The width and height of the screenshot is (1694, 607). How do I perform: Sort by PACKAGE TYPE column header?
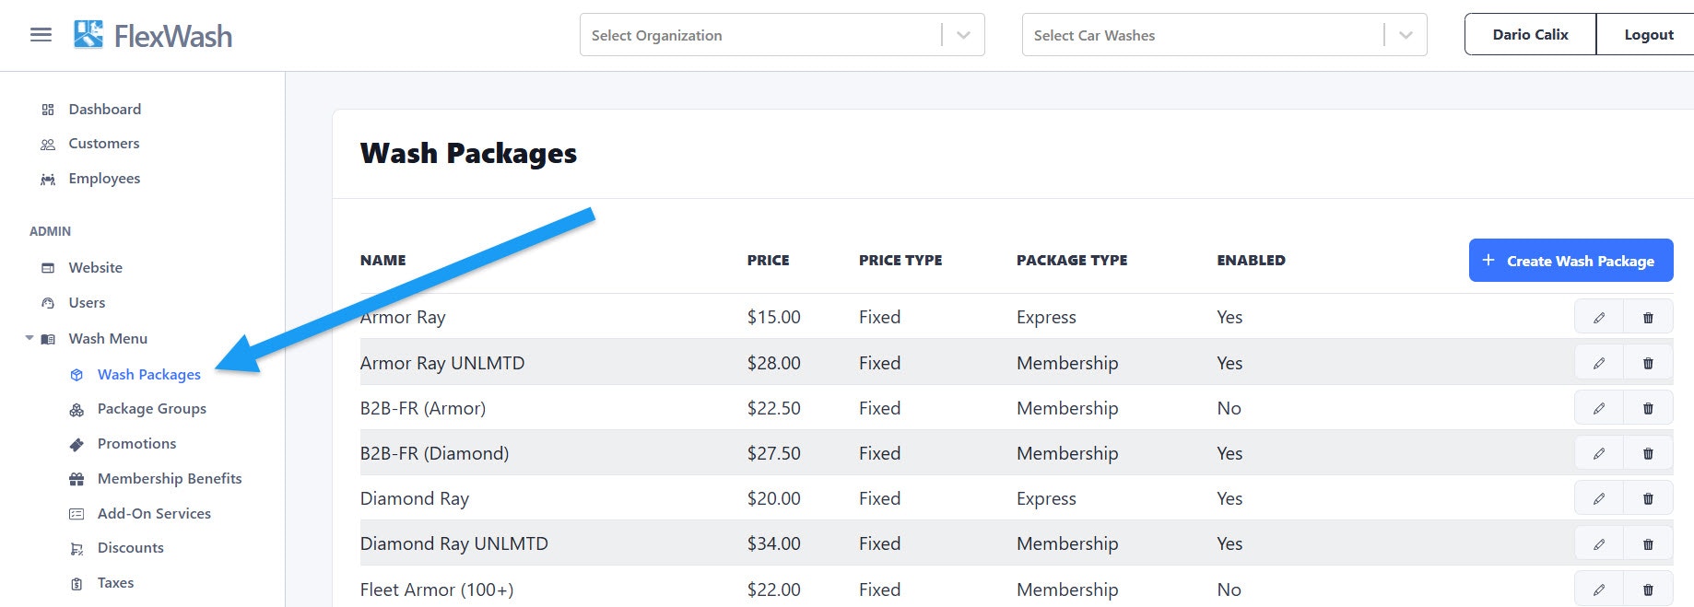pyautogui.click(x=1072, y=261)
